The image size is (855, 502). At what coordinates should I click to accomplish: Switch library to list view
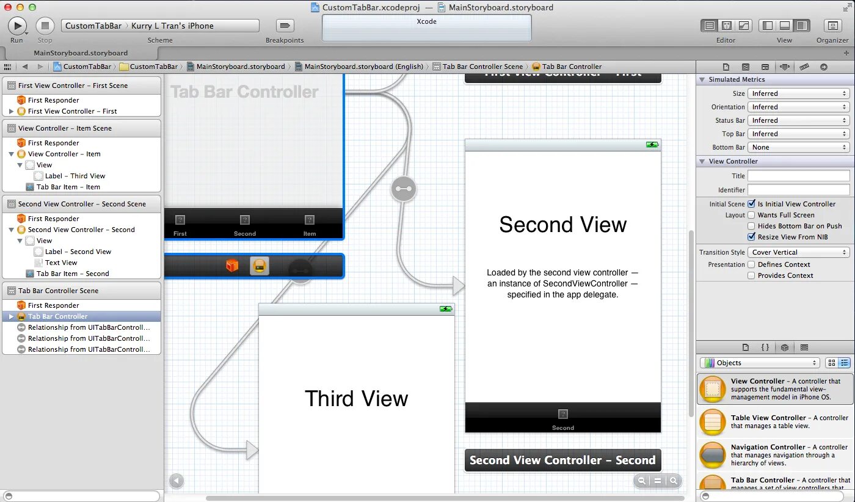(x=844, y=363)
